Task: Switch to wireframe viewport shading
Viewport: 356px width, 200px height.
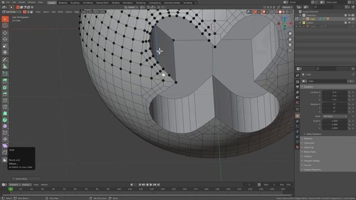Action: click(x=276, y=12)
